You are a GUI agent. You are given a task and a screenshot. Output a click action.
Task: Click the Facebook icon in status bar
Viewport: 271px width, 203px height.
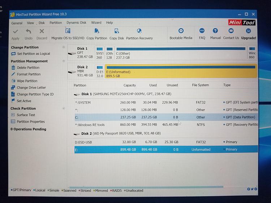(x=249, y=189)
